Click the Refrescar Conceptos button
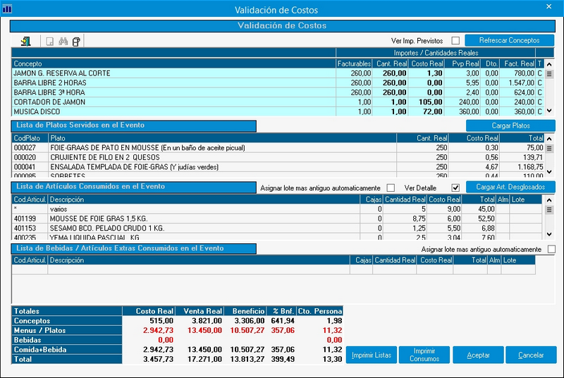 509,40
